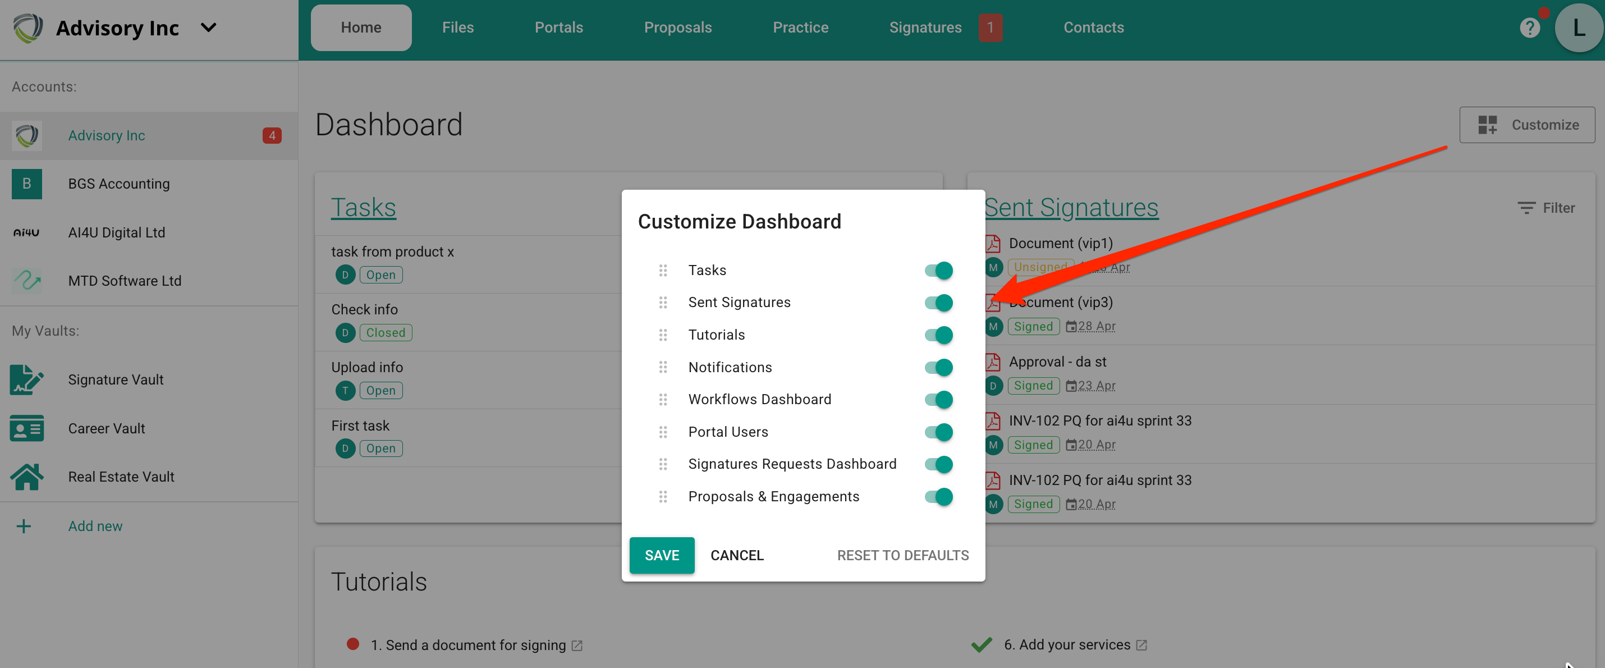This screenshot has height=668, width=1605.
Task: Switch to the Portals tab
Action: 558,28
